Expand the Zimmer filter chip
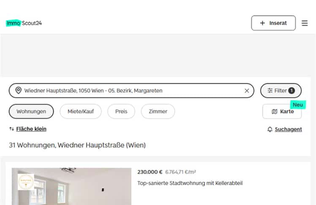The height and width of the screenshot is (205, 316). pos(158,111)
